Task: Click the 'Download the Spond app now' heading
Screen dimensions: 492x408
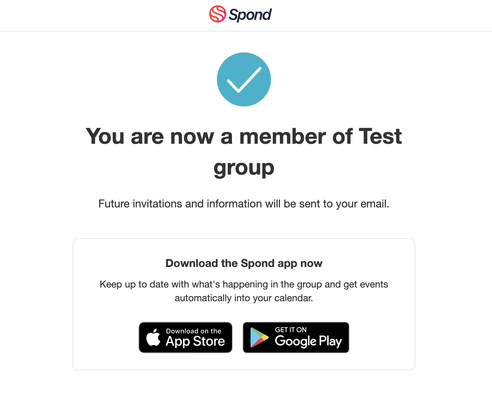Action: [x=244, y=263]
